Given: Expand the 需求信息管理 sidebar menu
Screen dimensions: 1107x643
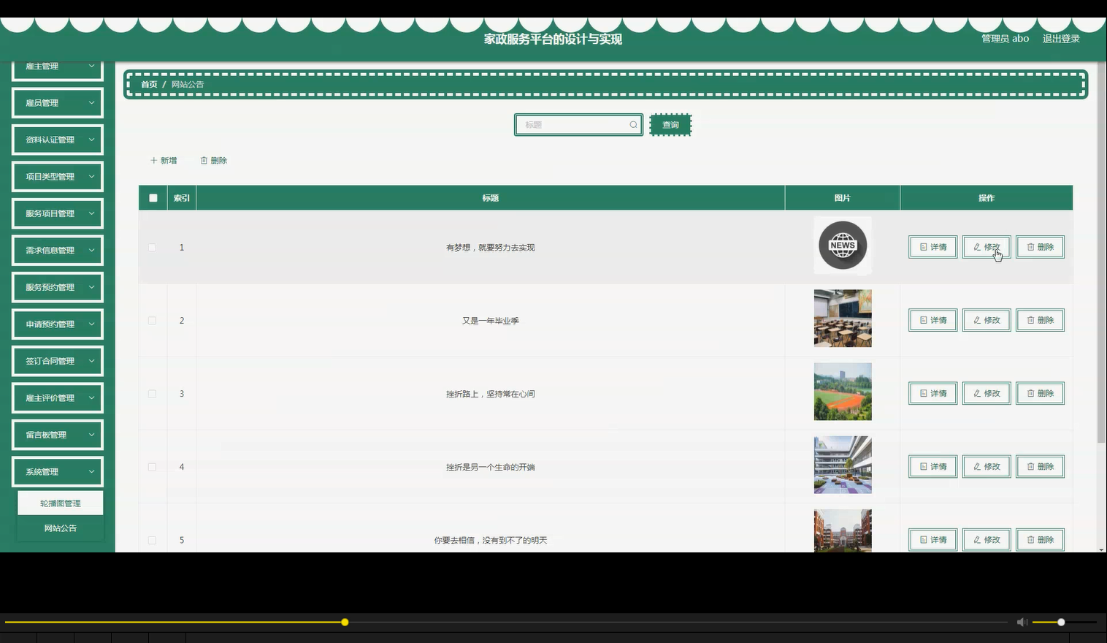Looking at the screenshot, I should pos(58,251).
